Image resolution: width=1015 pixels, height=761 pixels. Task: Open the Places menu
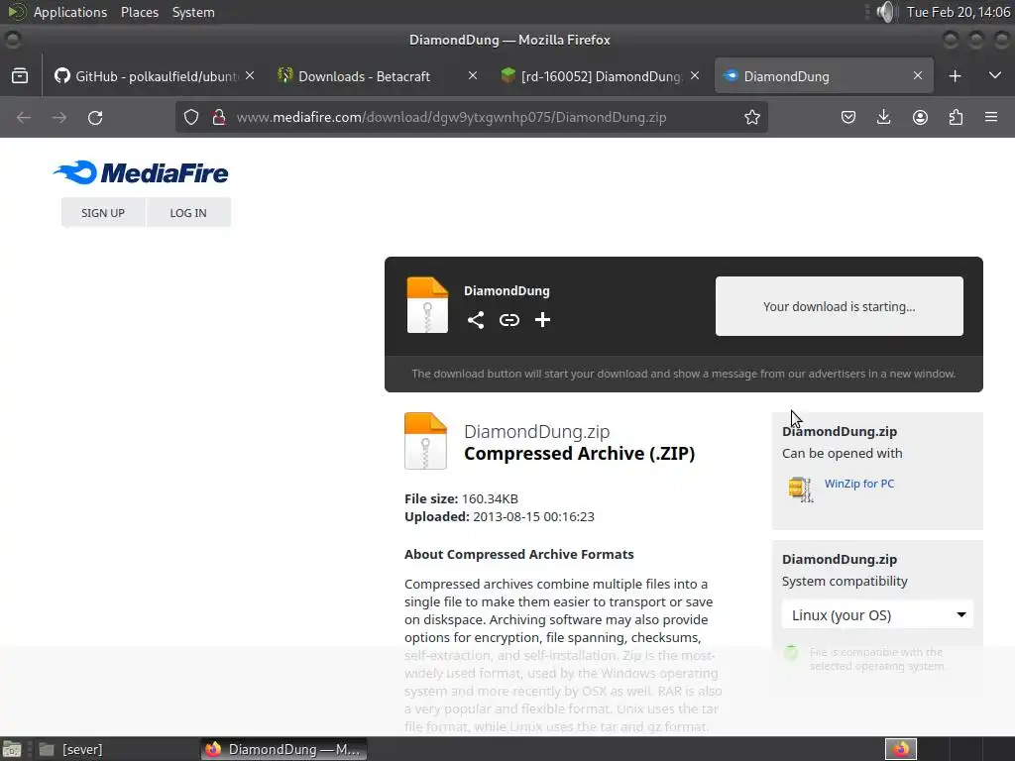[139, 12]
